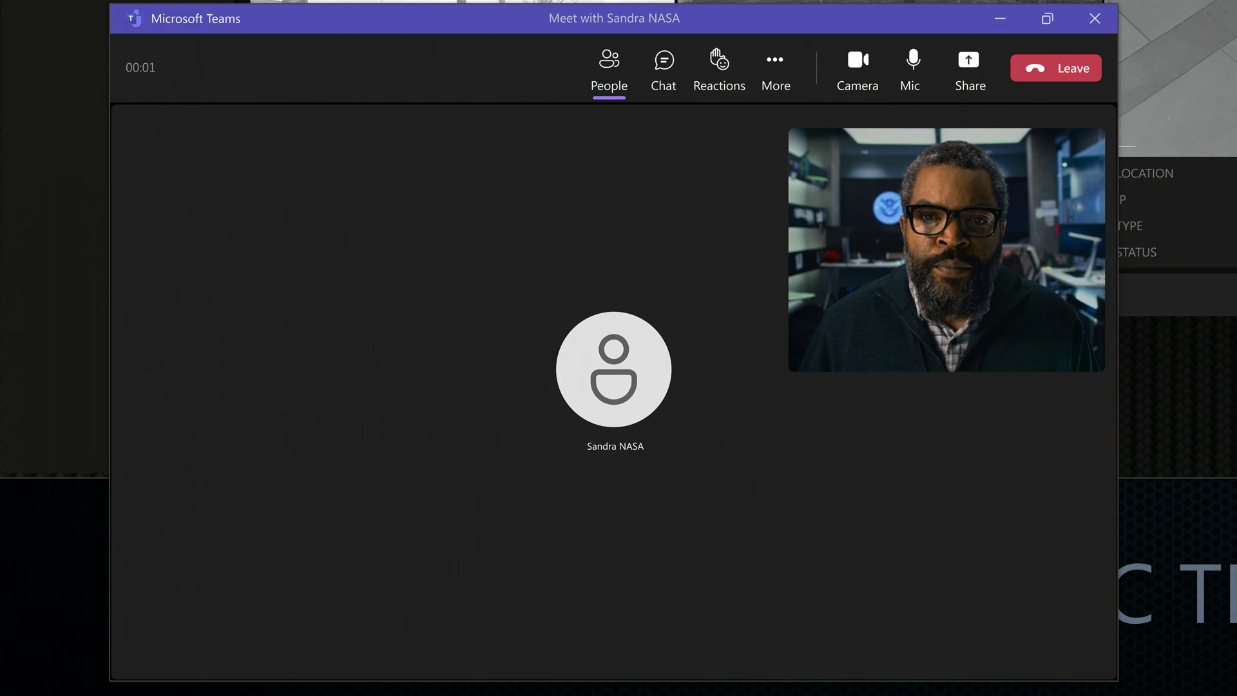The image size is (1237, 696).
Task: Click the Chat label text
Action: click(664, 86)
